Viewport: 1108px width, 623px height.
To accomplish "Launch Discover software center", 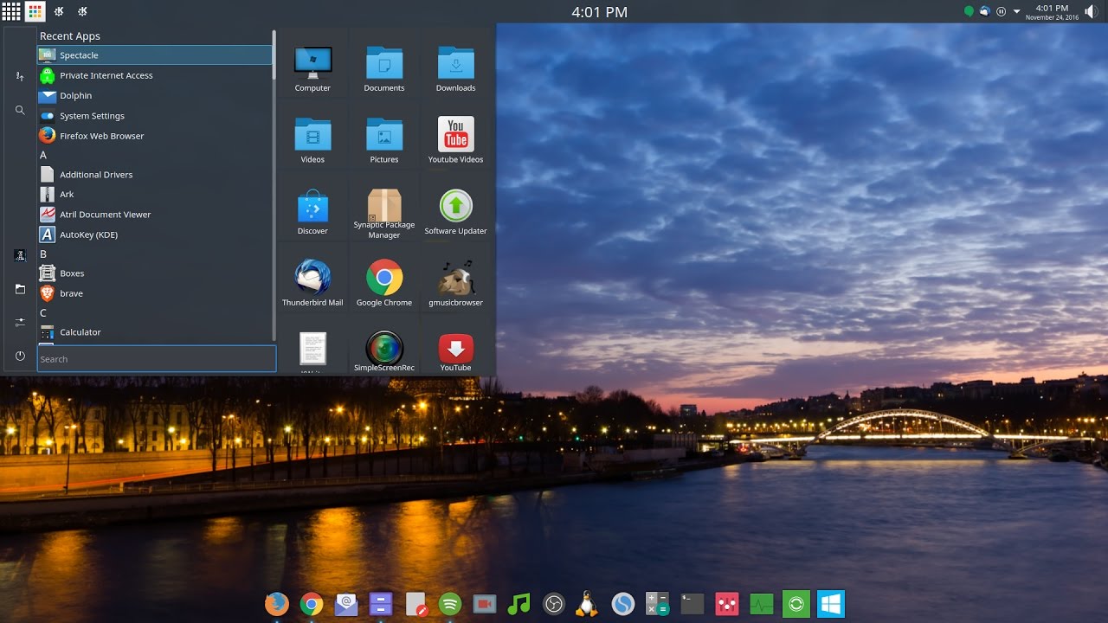I will coord(312,212).
